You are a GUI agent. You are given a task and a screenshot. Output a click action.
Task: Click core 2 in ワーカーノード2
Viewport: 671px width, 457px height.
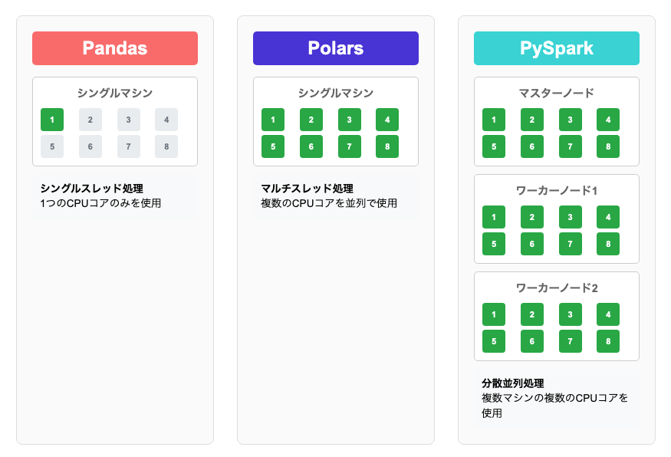pyautogui.click(x=531, y=314)
